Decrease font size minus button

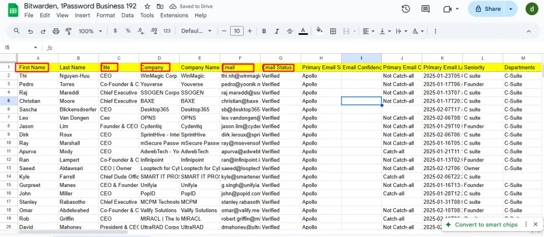224,31
